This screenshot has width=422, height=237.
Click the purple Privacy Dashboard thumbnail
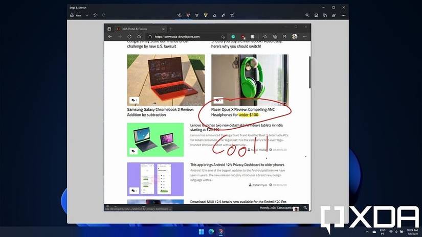tap(156, 179)
